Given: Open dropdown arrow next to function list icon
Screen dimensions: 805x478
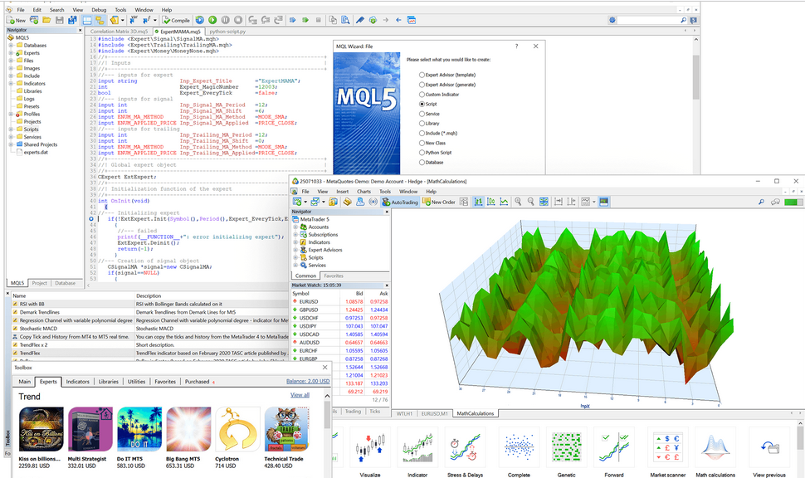Looking at the screenshot, I should [155, 21].
